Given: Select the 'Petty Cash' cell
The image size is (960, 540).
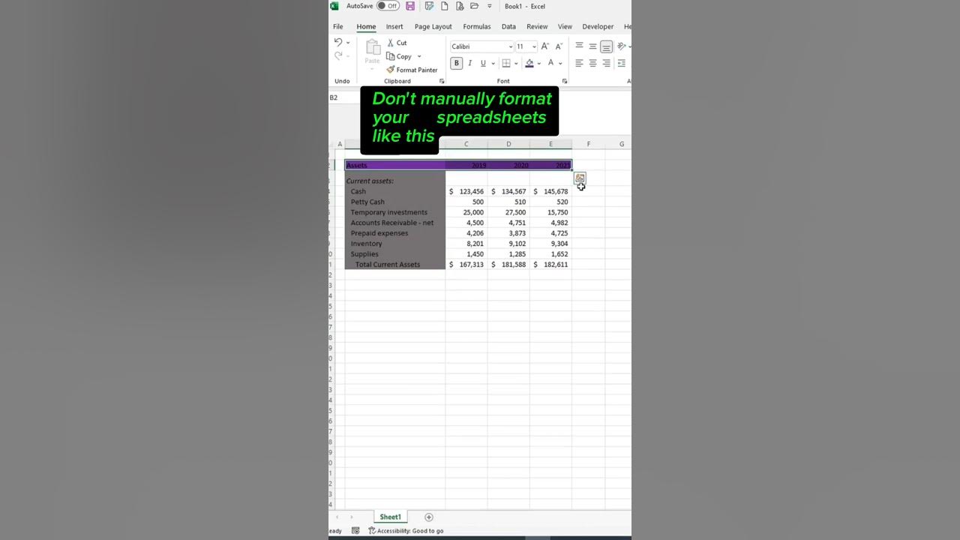Looking at the screenshot, I should click(395, 202).
